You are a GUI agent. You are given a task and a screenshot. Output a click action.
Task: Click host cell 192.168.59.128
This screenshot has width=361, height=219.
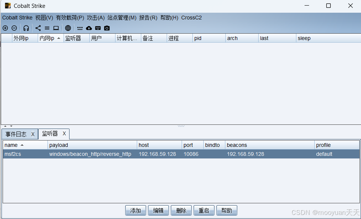(159, 154)
